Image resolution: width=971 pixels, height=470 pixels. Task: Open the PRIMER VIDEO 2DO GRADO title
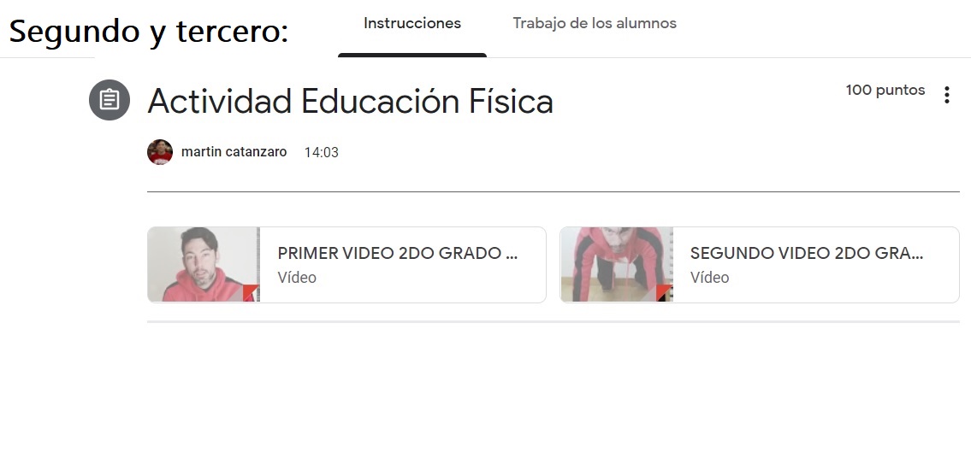tap(398, 253)
